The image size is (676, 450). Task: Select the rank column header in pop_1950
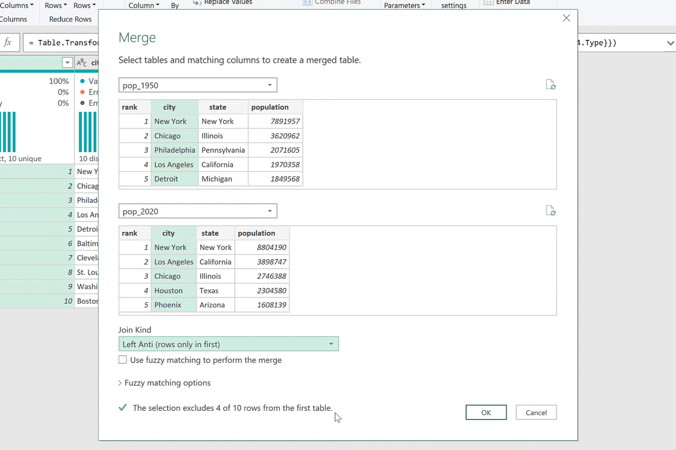(x=135, y=107)
